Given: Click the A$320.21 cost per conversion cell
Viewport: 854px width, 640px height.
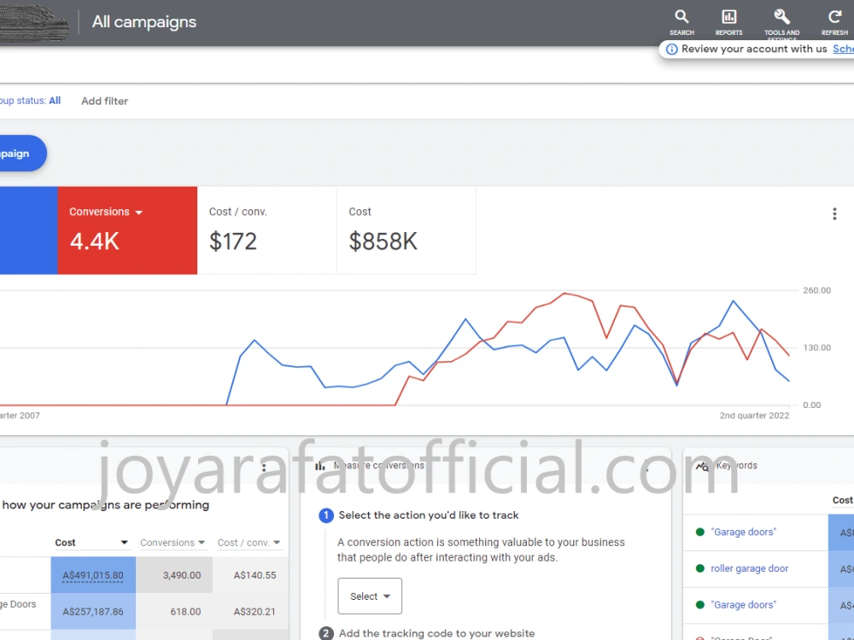Looking at the screenshot, I should click(250, 612).
